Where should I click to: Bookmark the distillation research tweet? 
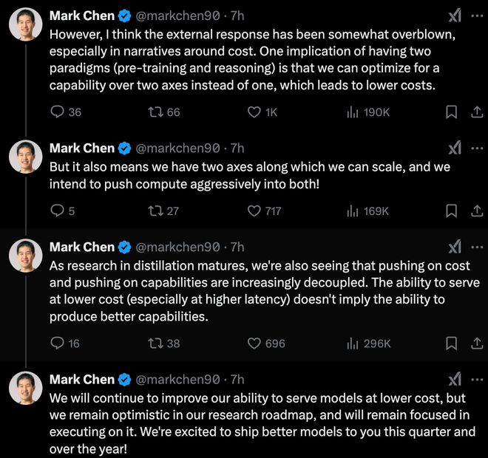click(x=451, y=343)
